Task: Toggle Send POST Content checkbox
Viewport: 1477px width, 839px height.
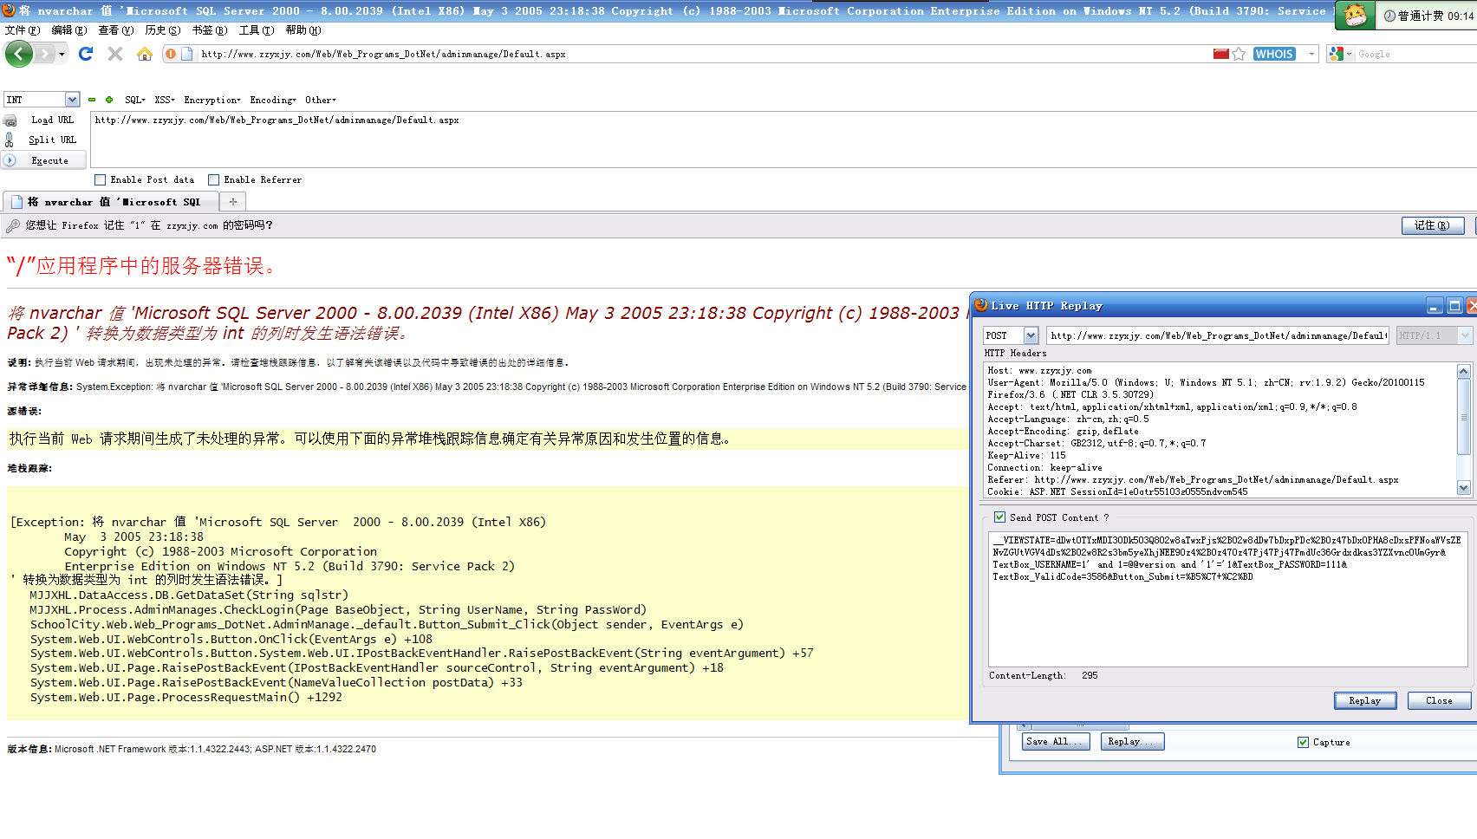Action: [1000, 517]
